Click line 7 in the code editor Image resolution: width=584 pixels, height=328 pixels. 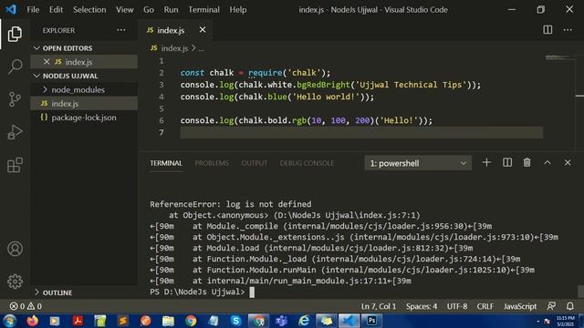click(361, 132)
